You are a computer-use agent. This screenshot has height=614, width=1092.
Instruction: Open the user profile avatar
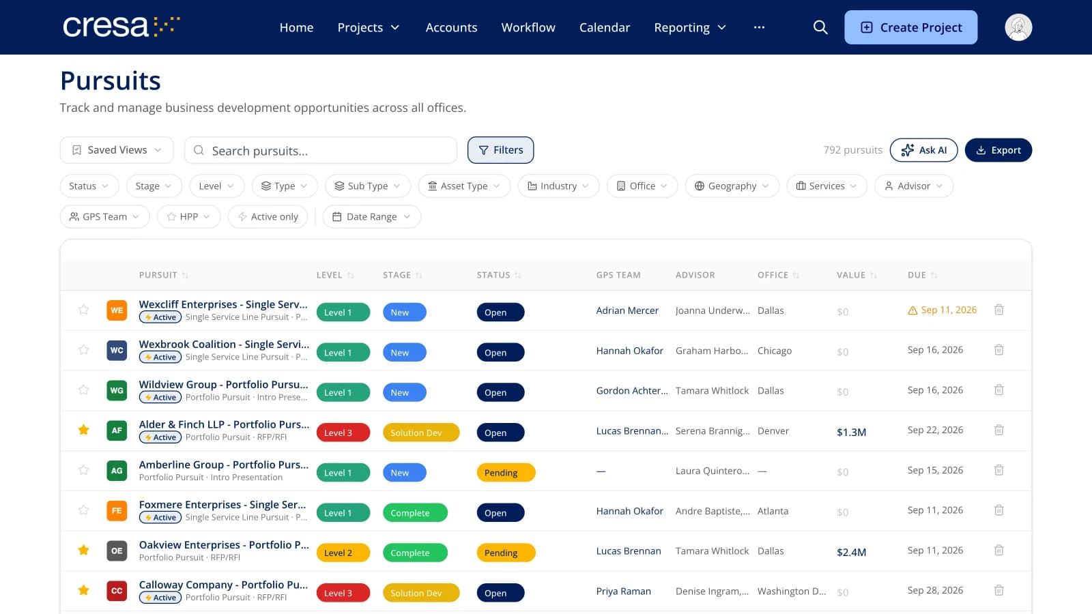[1018, 27]
